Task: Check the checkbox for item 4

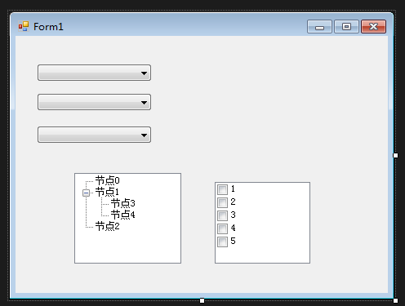Action: 222,228
